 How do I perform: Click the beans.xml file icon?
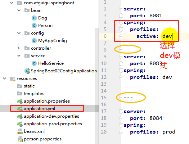(20, 131)
